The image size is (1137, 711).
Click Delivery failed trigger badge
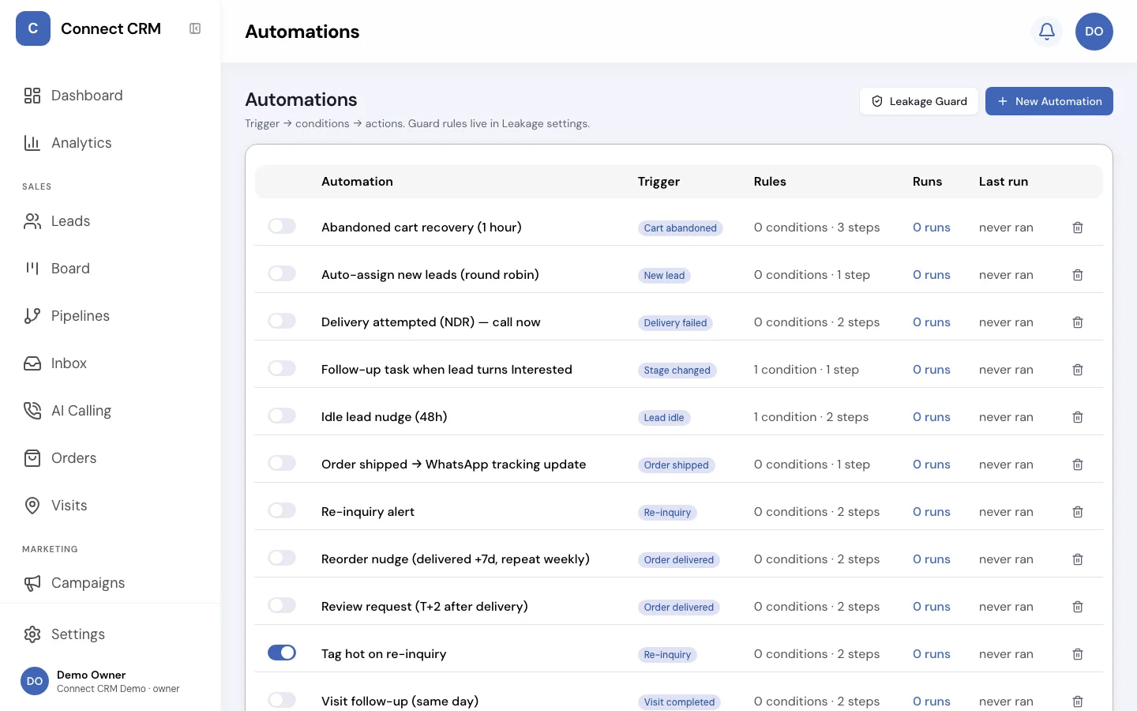(x=675, y=323)
